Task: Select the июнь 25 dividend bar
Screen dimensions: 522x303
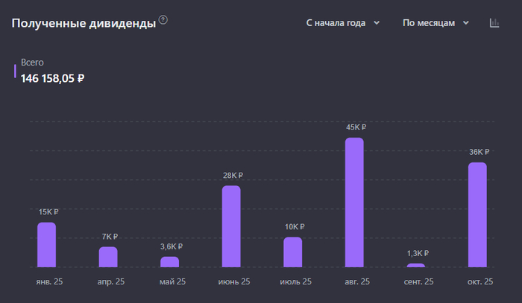Action: [231, 226]
